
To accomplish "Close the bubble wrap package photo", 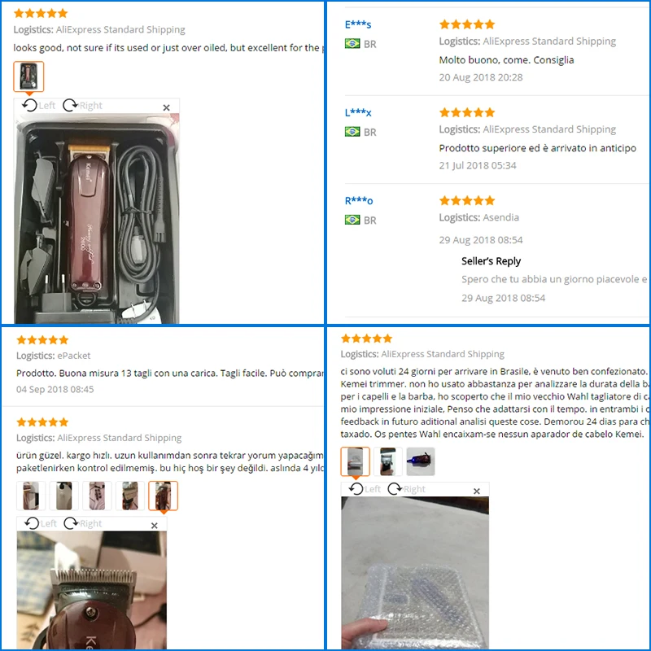I will click(477, 492).
